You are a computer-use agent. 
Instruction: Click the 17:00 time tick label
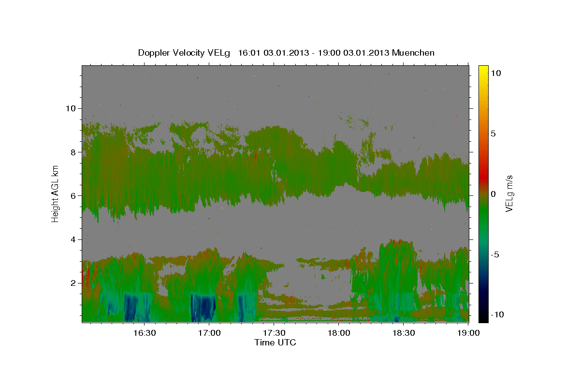coord(209,333)
